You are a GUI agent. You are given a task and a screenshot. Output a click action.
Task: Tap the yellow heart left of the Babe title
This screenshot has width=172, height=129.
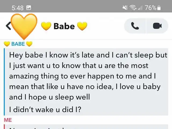[x=46, y=26]
